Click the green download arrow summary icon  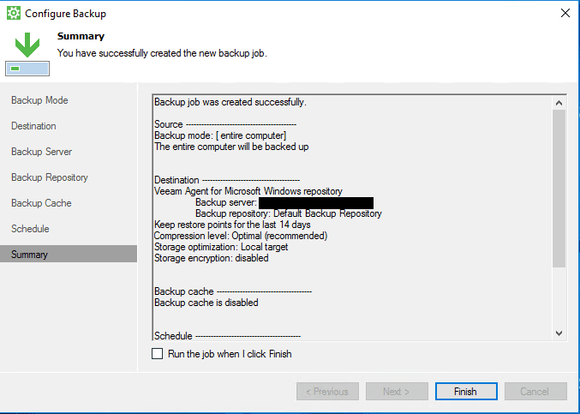(x=27, y=54)
